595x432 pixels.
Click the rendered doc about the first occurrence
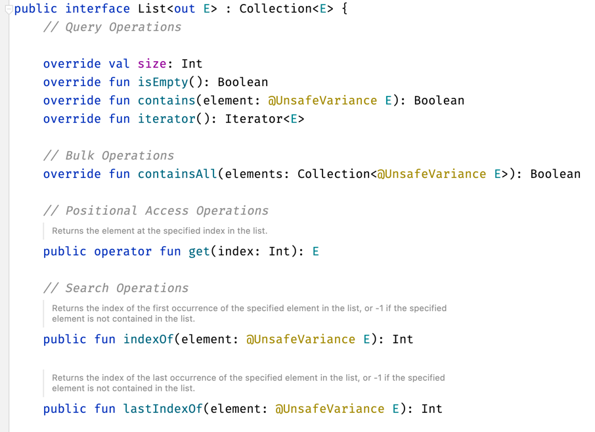[249, 313]
